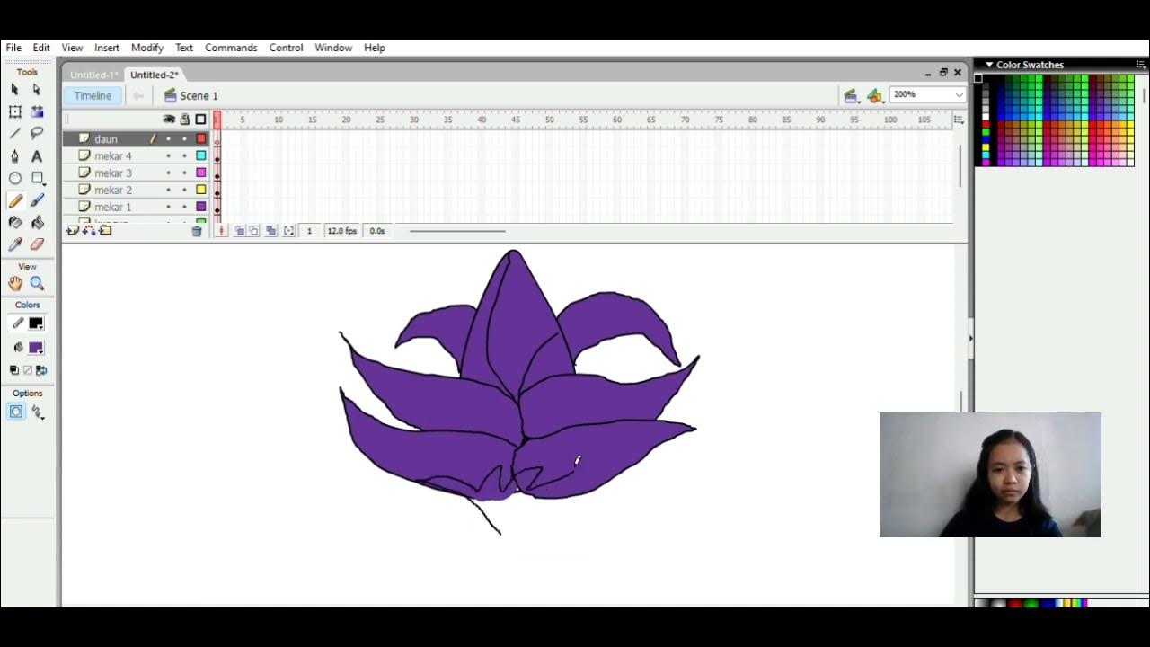The height and width of the screenshot is (647, 1150).
Task: Open the timeline options menu
Action: pyautogui.click(x=959, y=120)
